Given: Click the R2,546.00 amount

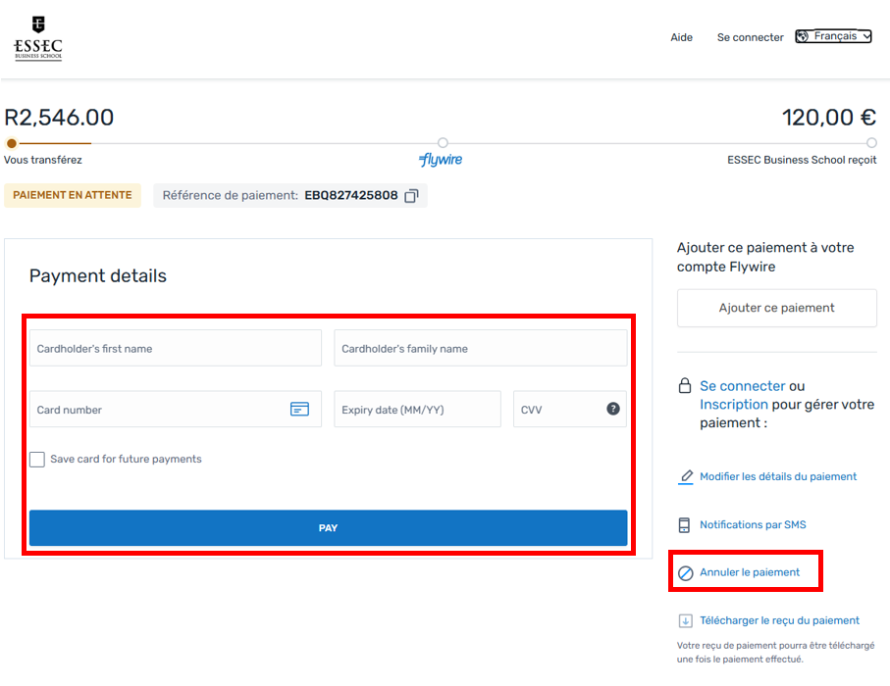Looking at the screenshot, I should click(x=59, y=118).
